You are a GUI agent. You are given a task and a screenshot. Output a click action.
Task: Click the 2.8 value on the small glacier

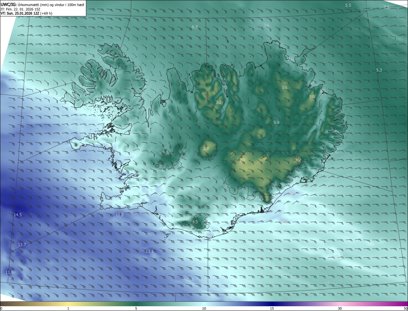point(206,148)
